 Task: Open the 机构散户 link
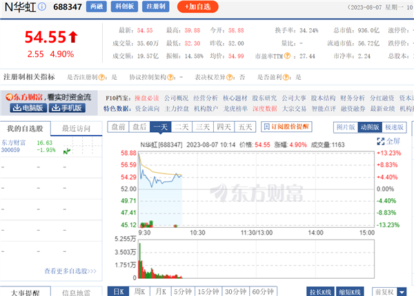pos(206,109)
